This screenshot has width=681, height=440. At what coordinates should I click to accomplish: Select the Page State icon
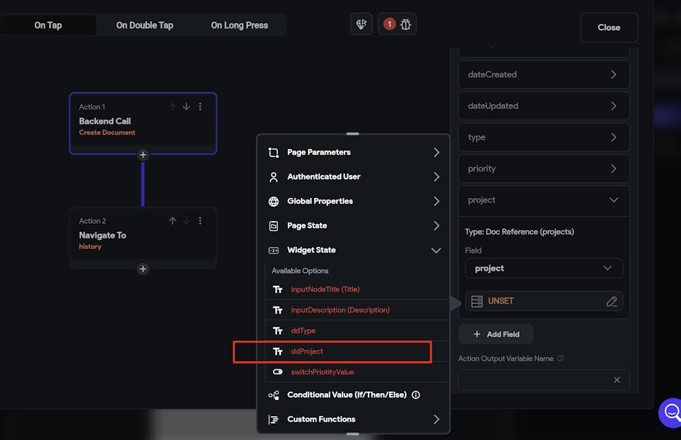point(274,225)
